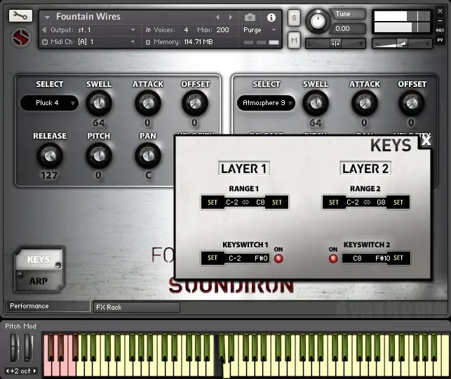The height and width of the screenshot is (379, 451).
Task: Click the Fountain Wires instrument name
Action: coord(88,17)
